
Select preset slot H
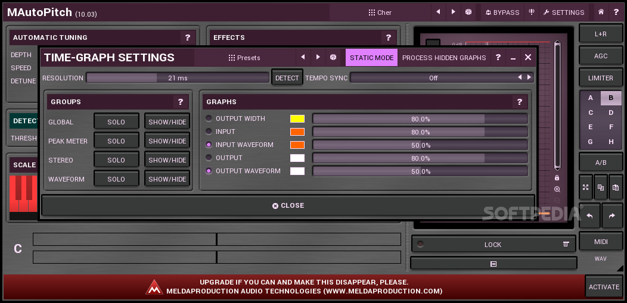(x=611, y=141)
